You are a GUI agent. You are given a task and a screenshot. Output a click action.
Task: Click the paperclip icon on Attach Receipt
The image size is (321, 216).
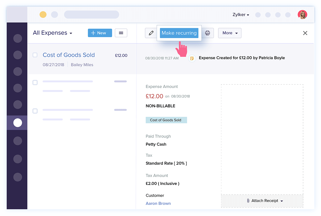[x=248, y=200]
